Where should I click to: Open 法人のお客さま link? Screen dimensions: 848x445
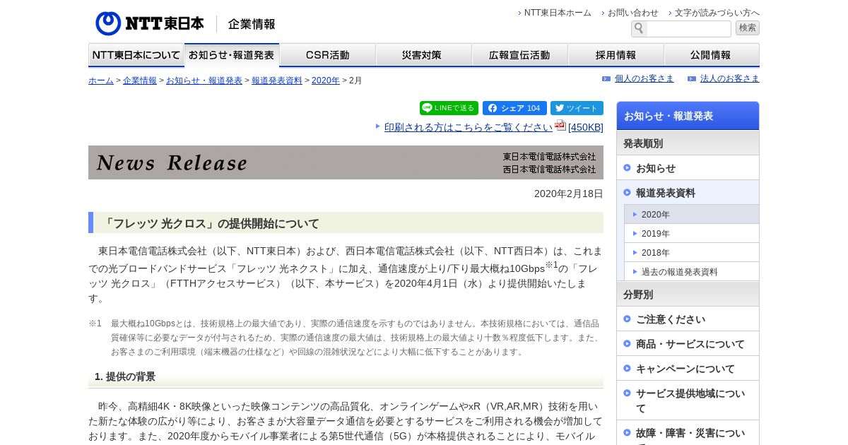point(730,78)
